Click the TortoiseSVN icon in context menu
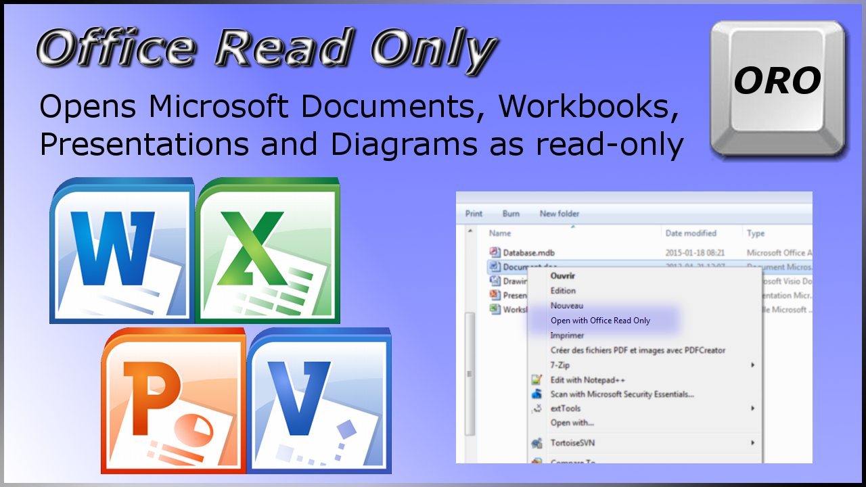Screen dimensions: 866x487 coord(537,443)
